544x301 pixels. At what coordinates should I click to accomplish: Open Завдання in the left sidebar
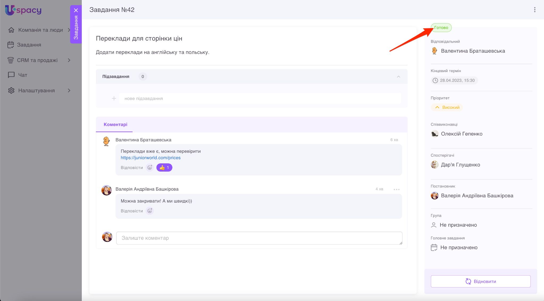tap(29, 45)
